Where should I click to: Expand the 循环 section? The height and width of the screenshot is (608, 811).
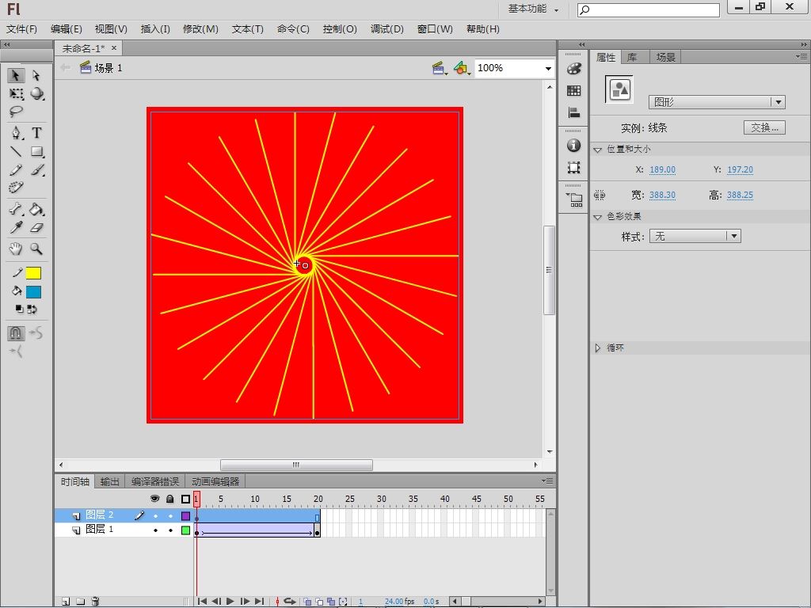tap(598, 348)
